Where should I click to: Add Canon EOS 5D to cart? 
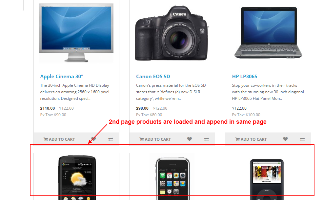[155, 139]
